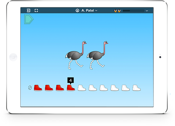
Task: Click the A. Patel name text
Action: pyautogui.click(x=88, y=10)
